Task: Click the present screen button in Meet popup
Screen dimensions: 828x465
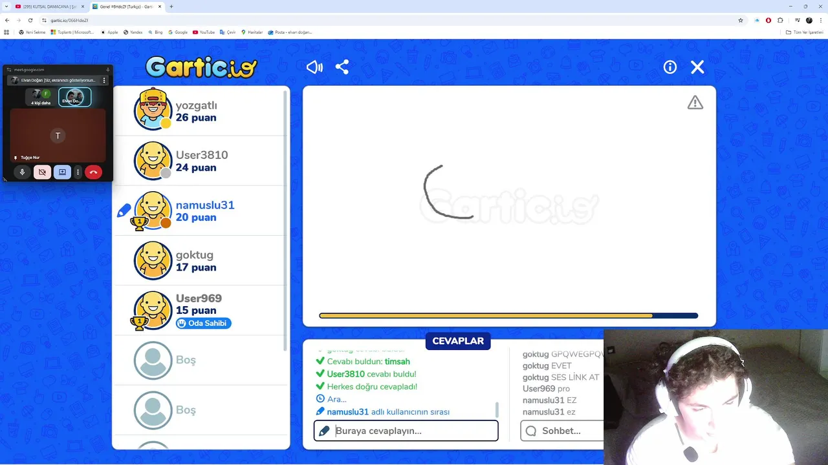Action: [x=62, y=172]
